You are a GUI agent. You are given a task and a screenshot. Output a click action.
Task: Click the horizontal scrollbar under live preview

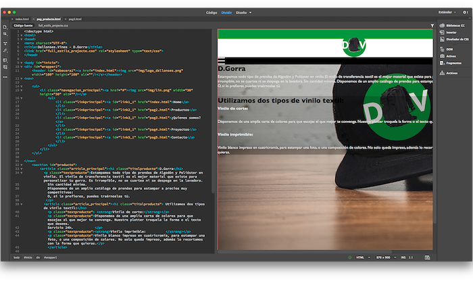[x=305, y=252]
